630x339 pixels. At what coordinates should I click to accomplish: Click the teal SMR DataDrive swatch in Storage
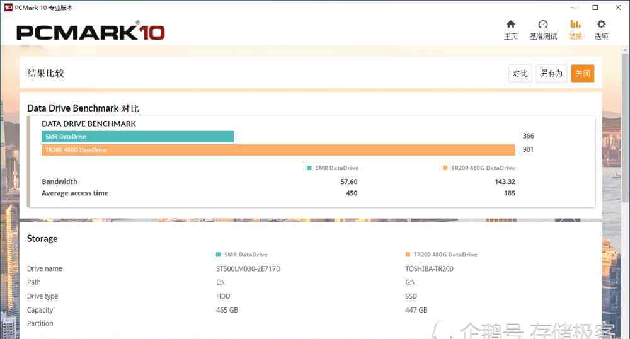218,255
